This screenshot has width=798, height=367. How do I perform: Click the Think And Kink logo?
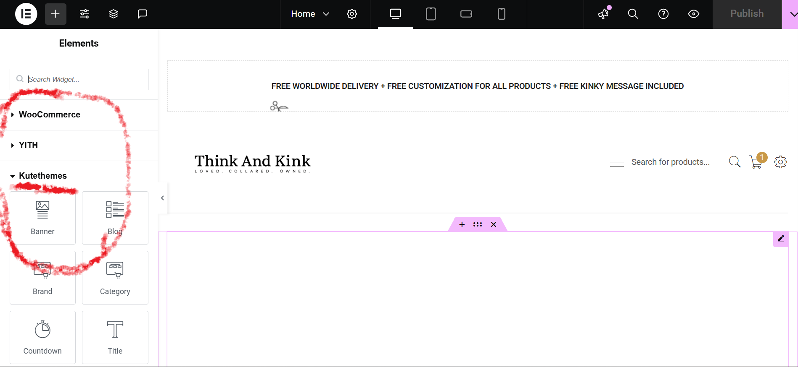click(x=252, y=163)
